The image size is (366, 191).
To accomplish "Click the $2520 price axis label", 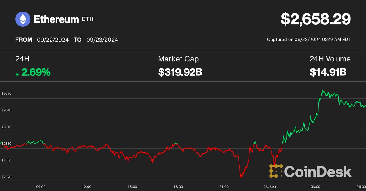I will coord(7,176).
